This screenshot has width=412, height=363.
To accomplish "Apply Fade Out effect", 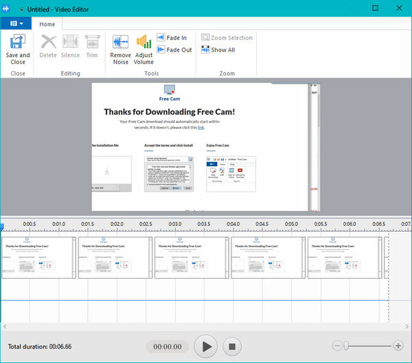I will tap(174, 49).
